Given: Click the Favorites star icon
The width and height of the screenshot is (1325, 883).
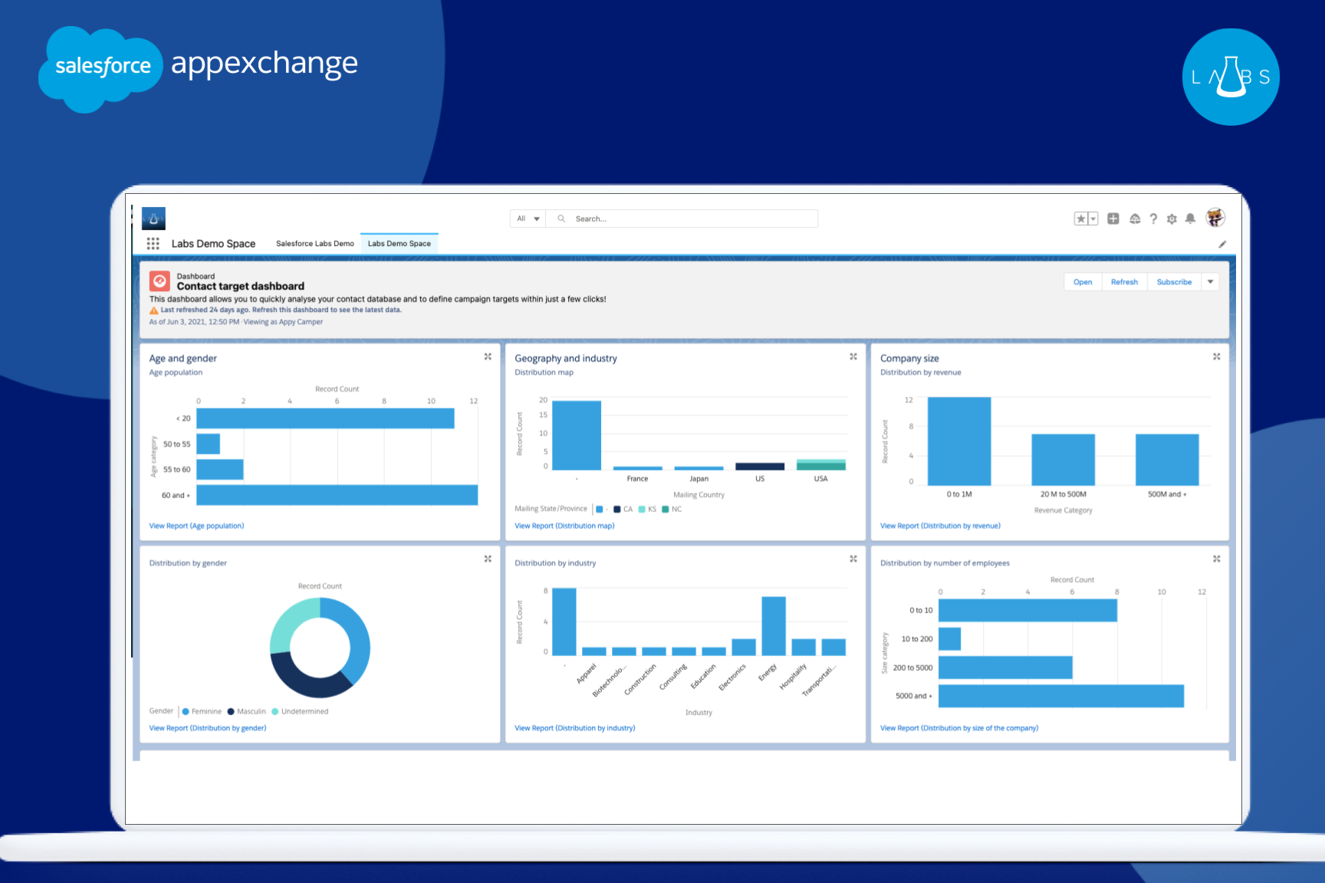Looking at the screenshot, I should pyautogui.click(x=1080, y=218).
